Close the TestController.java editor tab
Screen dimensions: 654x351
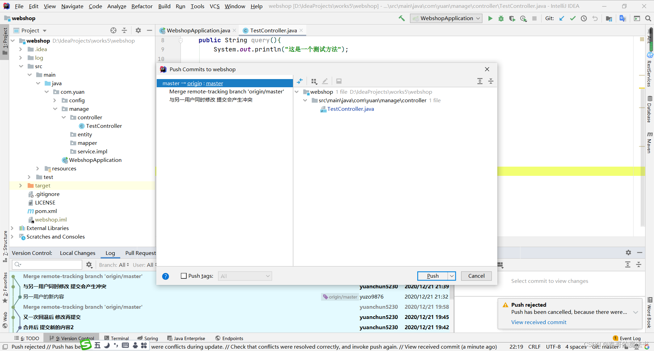[301, 30]
